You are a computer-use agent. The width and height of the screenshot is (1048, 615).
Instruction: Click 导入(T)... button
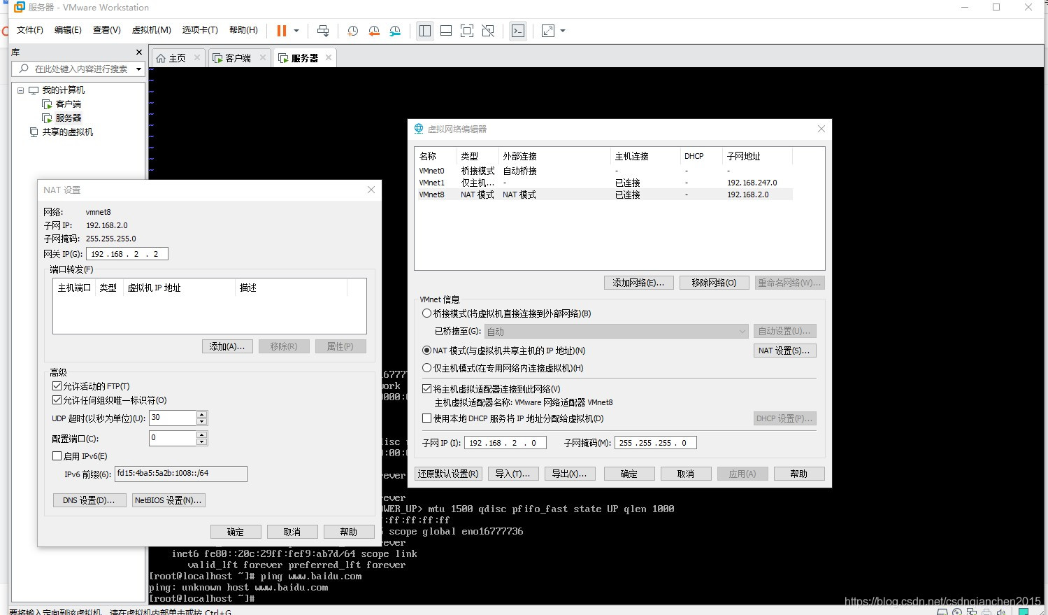(512, 474)
